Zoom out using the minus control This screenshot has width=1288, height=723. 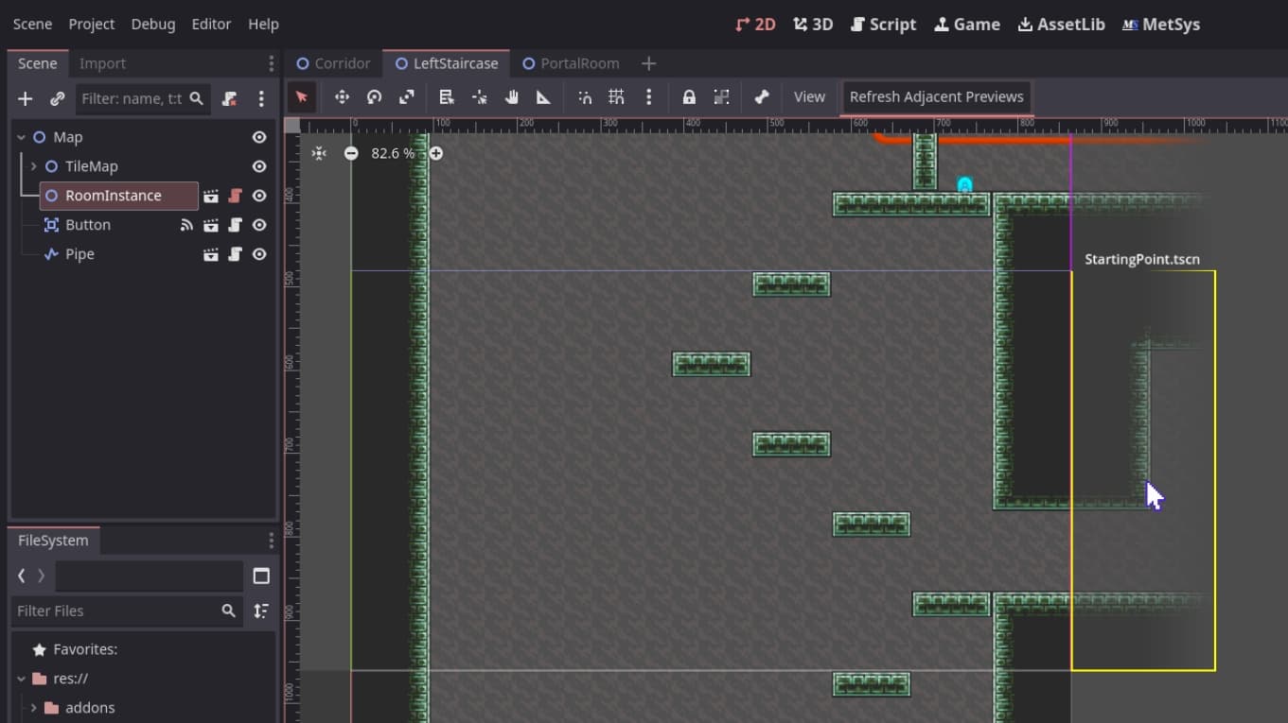click(351, 153)
